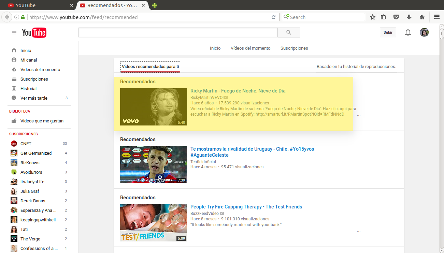Click The Verge channel avatar
Viewport: 444px width, 253px height.
tap(14, 239)
